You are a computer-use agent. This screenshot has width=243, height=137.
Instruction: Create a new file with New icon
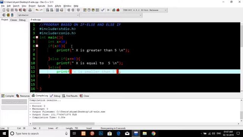point(4,10)
